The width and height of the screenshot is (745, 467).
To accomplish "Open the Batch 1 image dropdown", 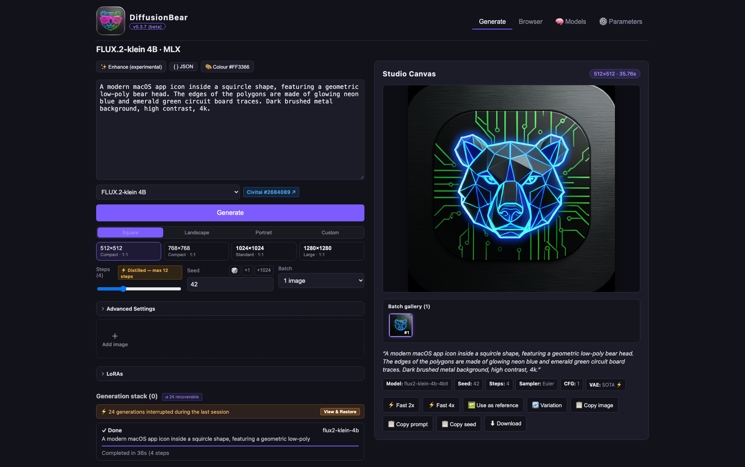I will click(x=321, y=281).
